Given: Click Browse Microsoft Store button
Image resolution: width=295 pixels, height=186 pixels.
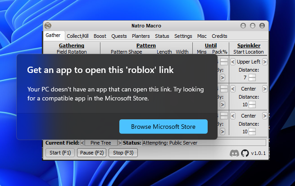Looking at the screenshot, I should pyautogui.click(x=163, y=127).
